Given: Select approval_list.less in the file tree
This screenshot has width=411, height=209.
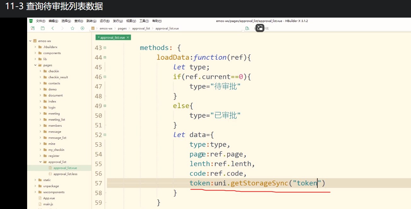Looking at the screenshot, I should [x=59, y=174].
